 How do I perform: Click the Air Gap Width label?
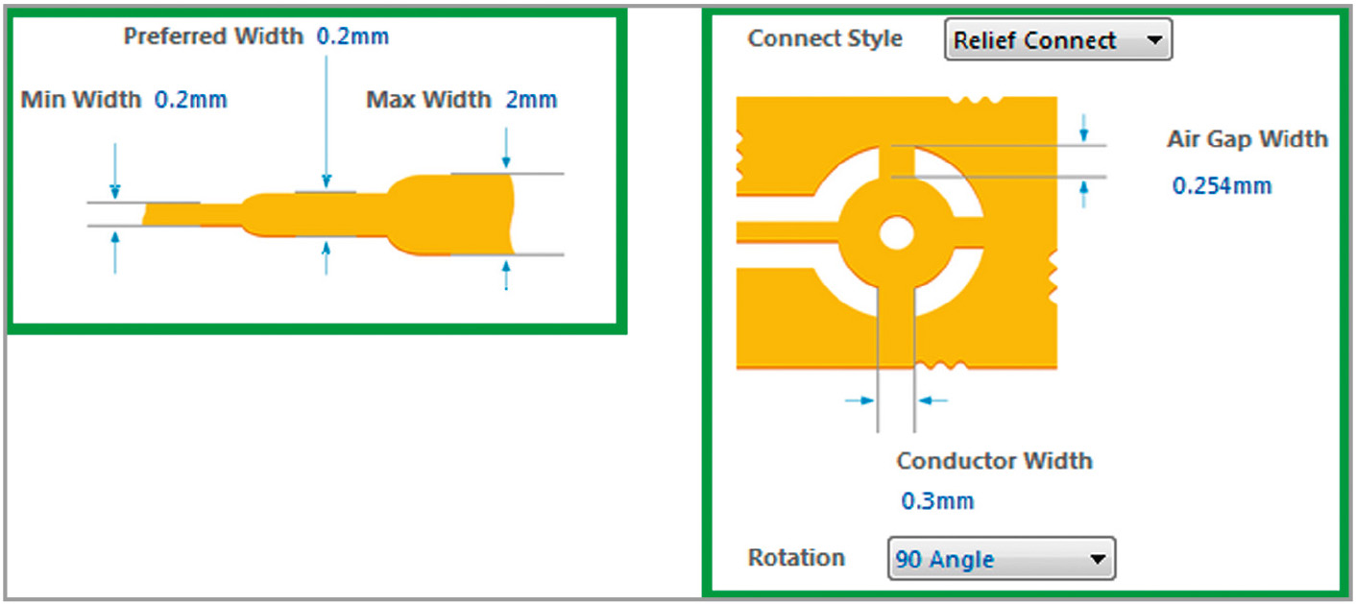click(1247, 139)
